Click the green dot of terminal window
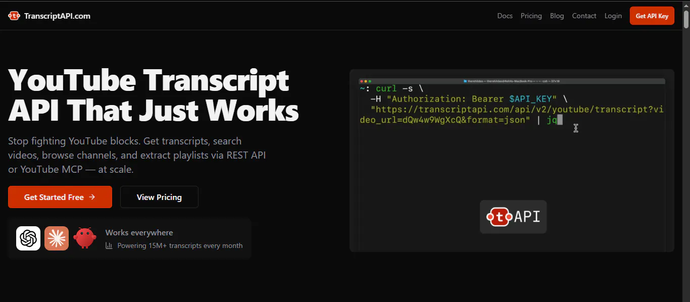Image resolution: width=690 pixels, height=302 pixels. coord(370,81)
